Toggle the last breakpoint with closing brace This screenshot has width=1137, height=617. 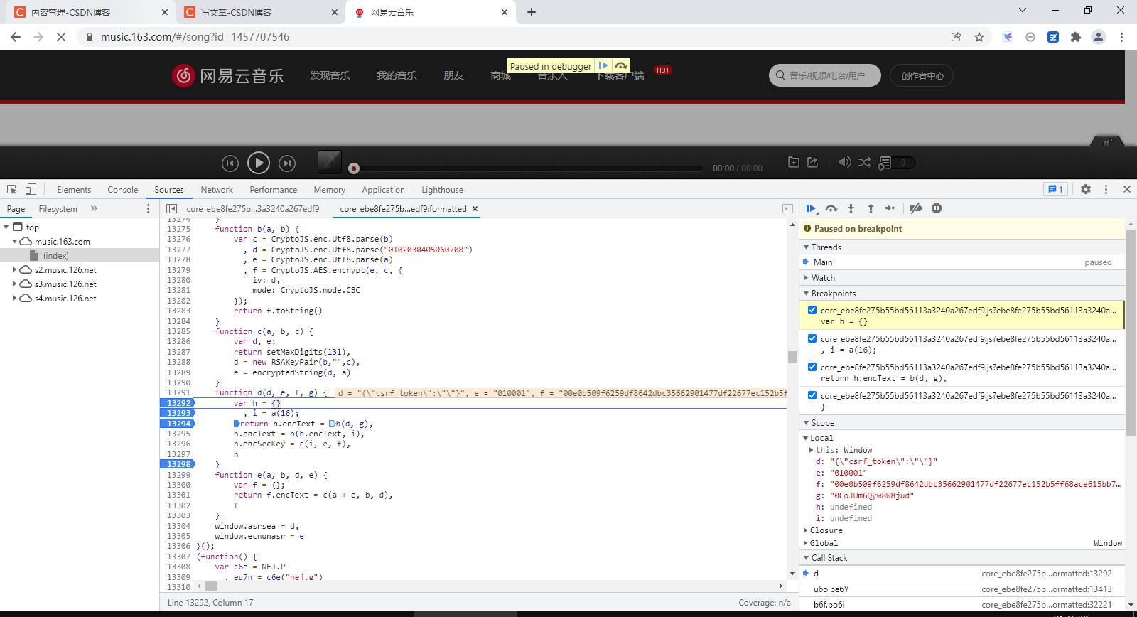[812, 395]
